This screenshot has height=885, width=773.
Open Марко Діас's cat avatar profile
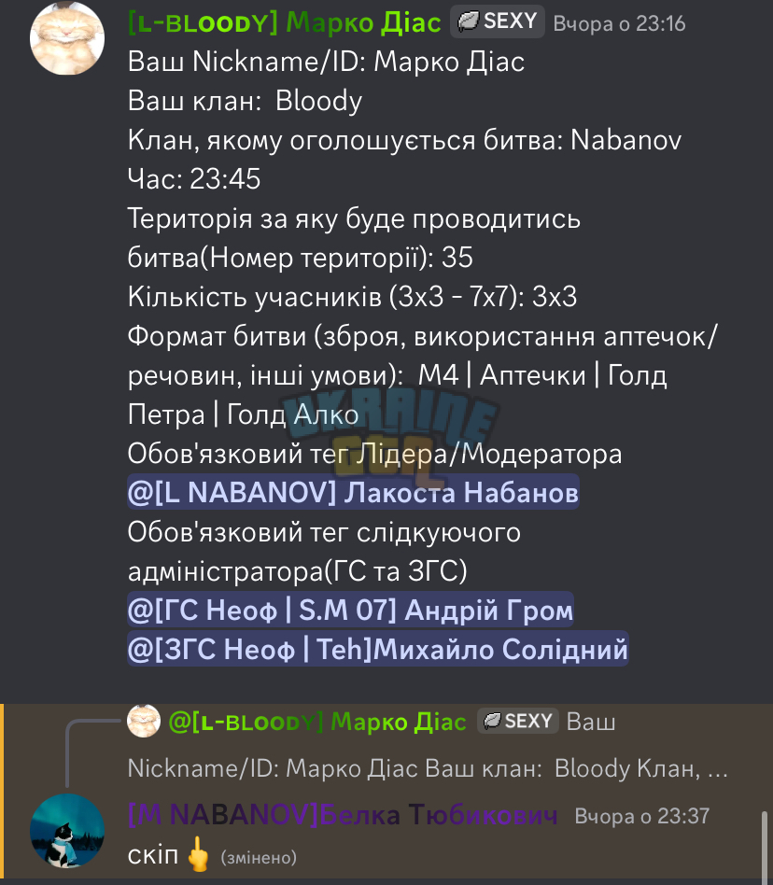click(67, 38)
